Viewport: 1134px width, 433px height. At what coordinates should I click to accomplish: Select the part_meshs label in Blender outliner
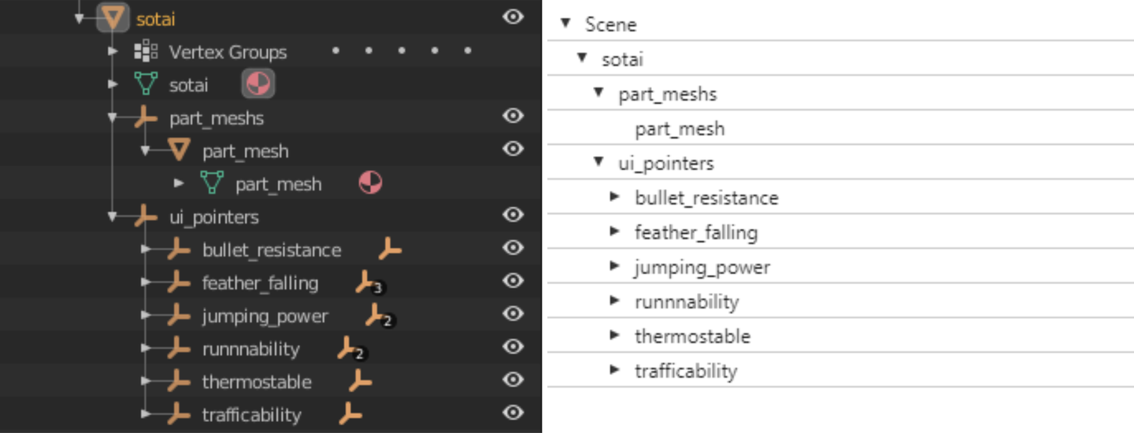(216, 118)
